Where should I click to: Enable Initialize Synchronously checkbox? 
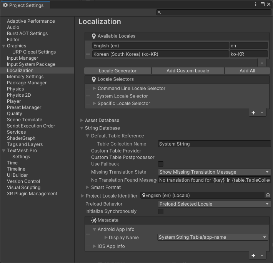point(160,211)
